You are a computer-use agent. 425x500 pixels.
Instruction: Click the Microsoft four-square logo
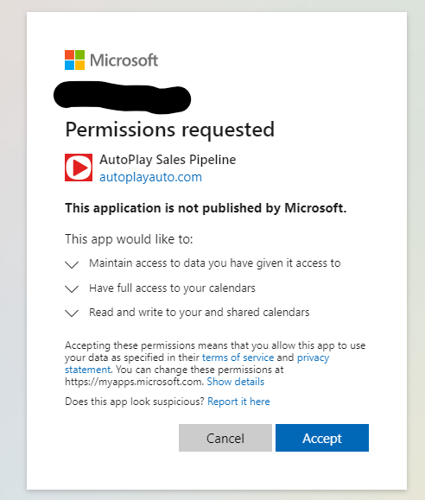74,60
